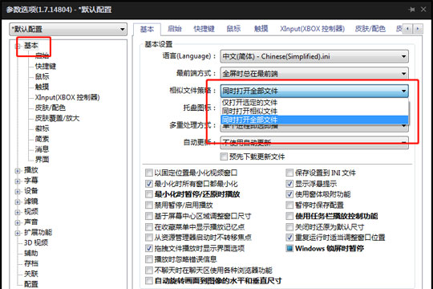Uncheck 显示浮悬提示 checkbox

click(289, 184)
